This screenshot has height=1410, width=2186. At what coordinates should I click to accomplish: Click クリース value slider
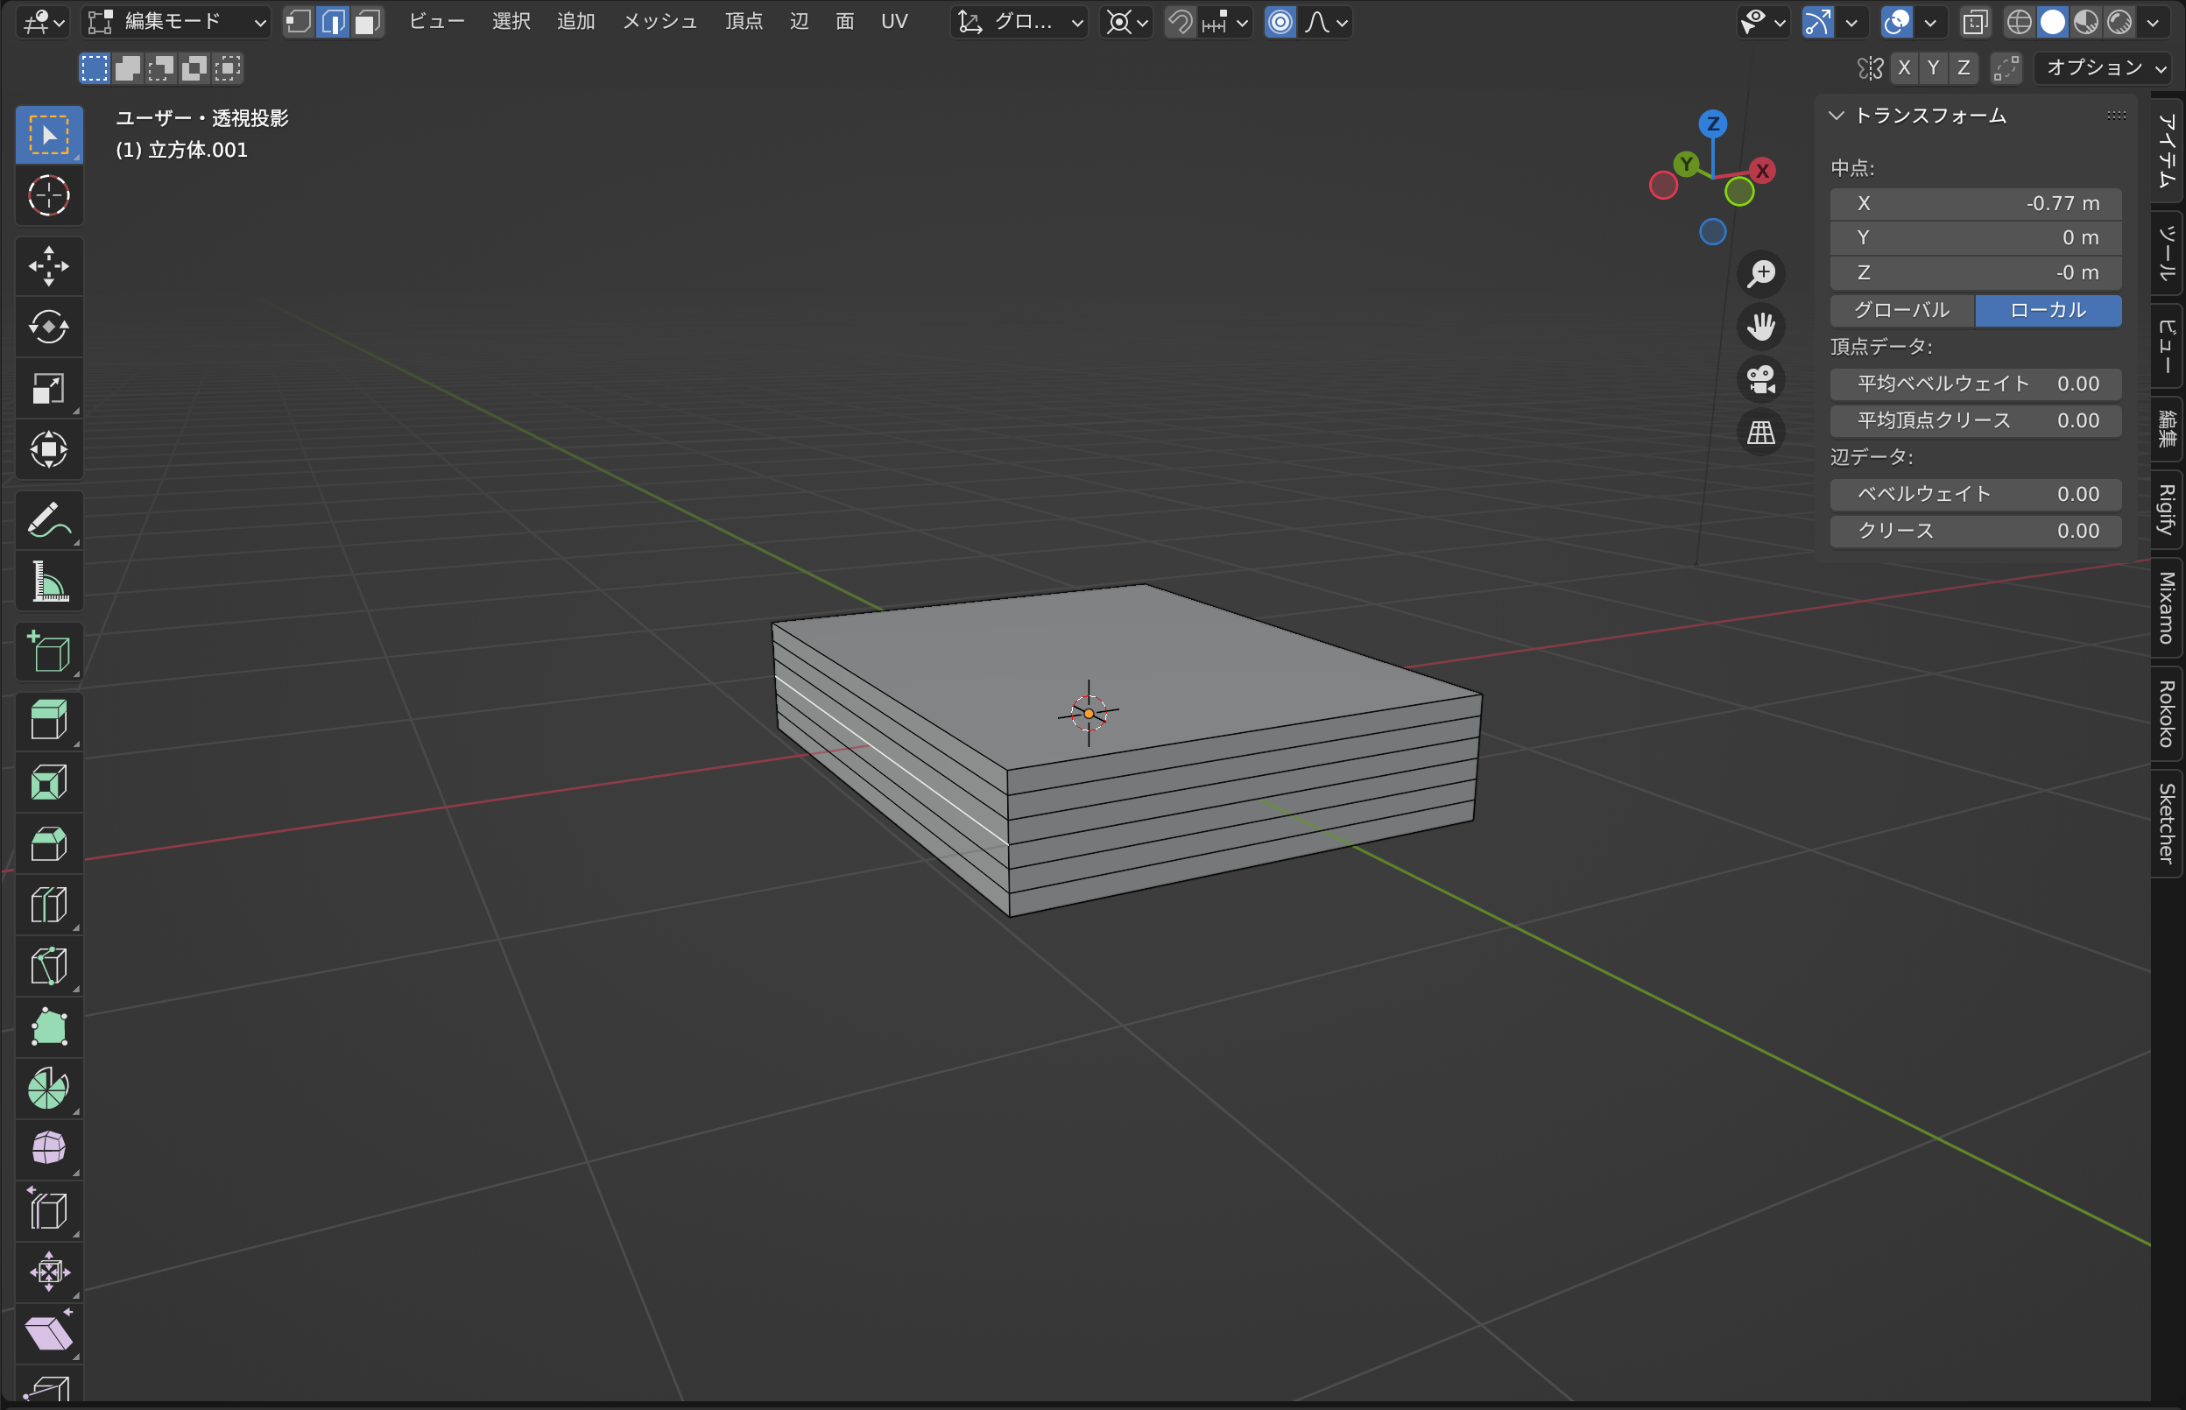[x=1976, y=531]
